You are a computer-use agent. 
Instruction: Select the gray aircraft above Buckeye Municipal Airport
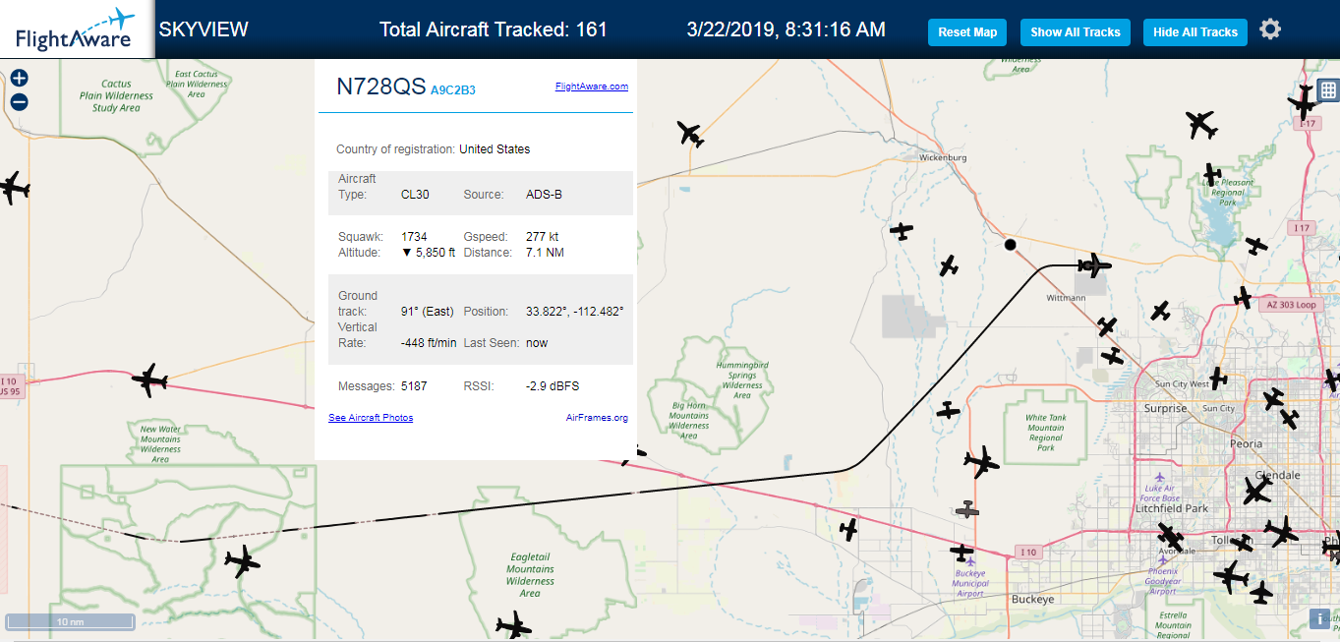coord(967,509)
